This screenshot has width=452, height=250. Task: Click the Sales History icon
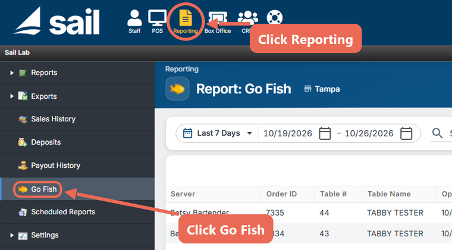coord(23,119)
